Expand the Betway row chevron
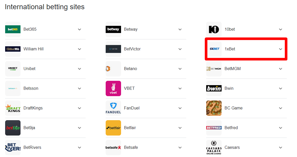Image resolution: width=297 pixels, height=157 pixels. point(180,29)
